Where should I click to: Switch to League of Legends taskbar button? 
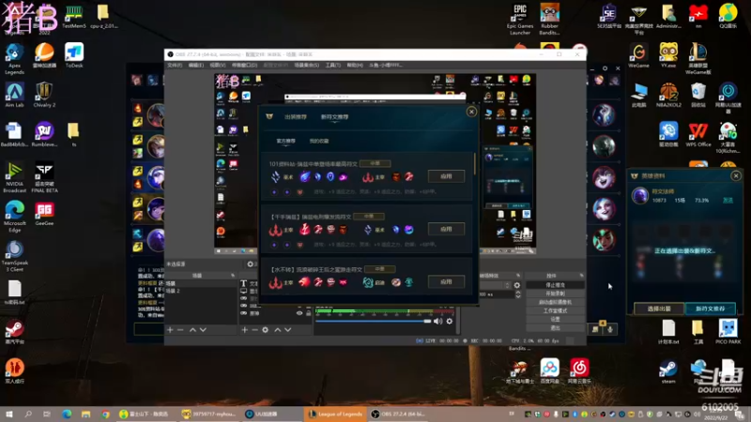(335, 414)
